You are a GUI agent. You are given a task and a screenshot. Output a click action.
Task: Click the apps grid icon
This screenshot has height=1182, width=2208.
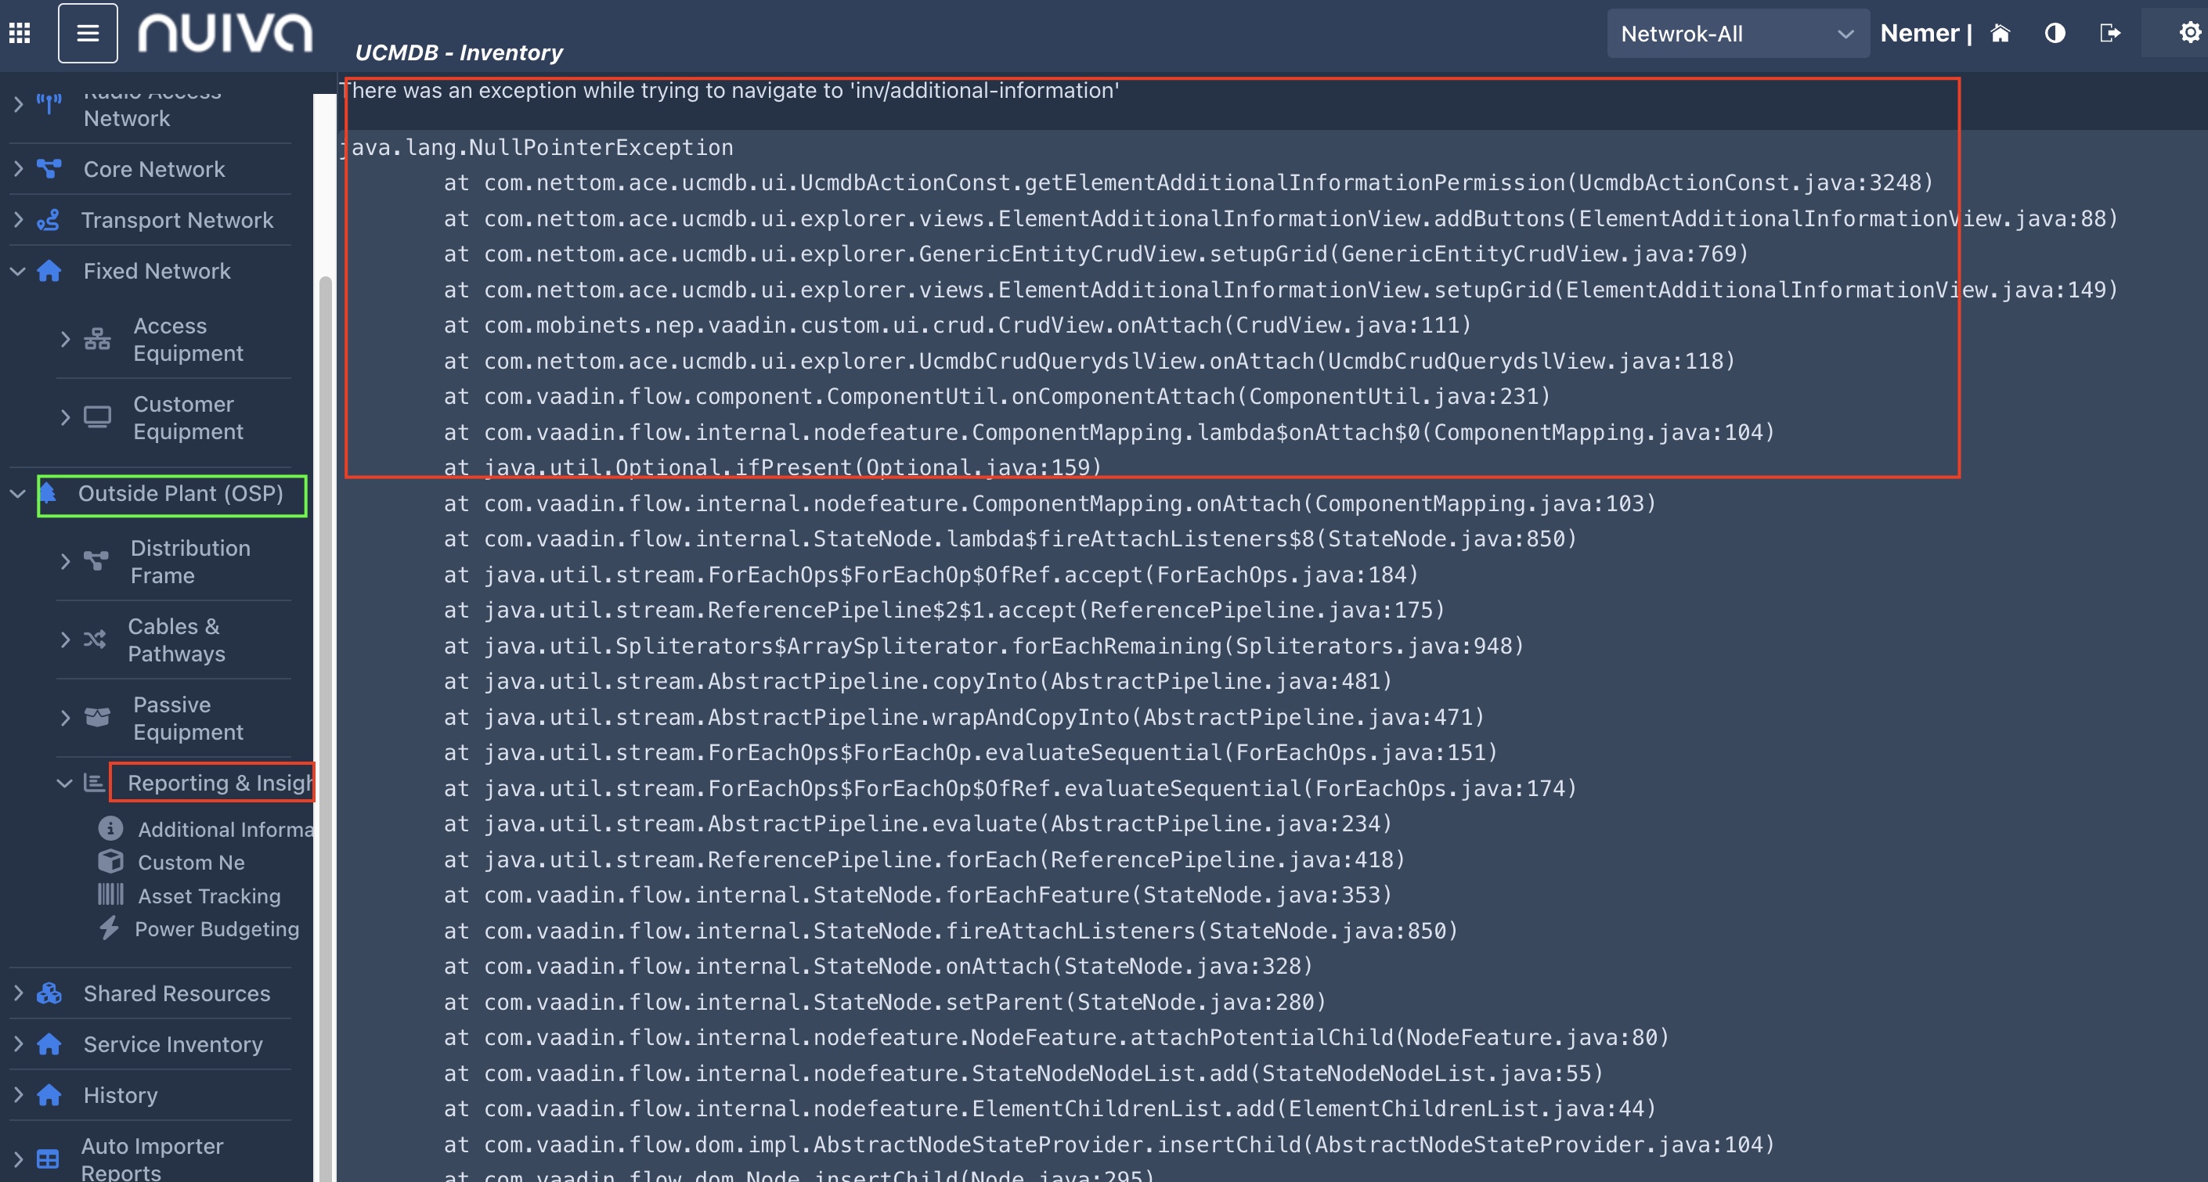click(x=20, y=34)
